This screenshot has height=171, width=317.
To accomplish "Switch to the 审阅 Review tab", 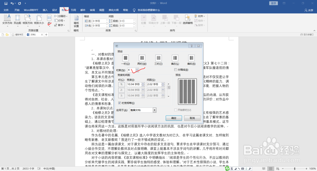I will click(92, 10).
